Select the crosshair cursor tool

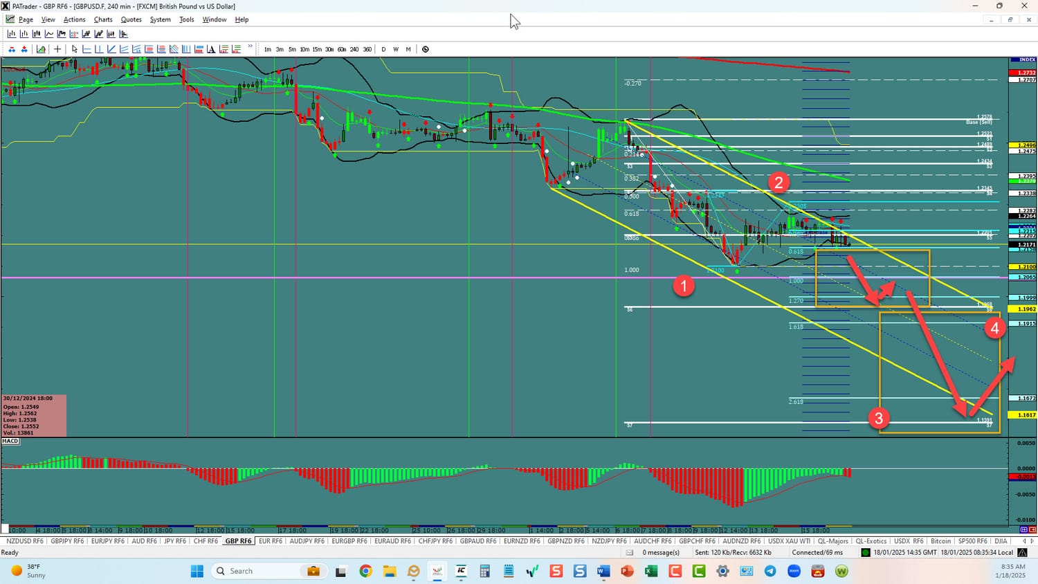(57, 49)
